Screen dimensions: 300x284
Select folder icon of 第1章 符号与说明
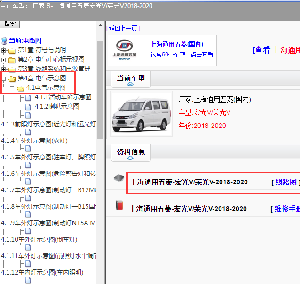[12, 50]
